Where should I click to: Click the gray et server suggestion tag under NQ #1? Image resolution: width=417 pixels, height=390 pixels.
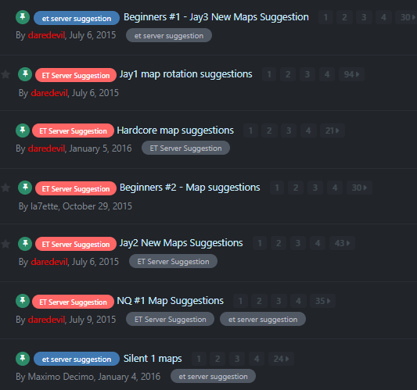[263, 319]
